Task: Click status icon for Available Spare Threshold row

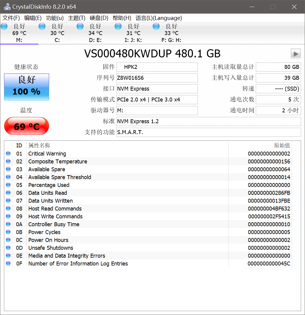Action: coord(8,177)
